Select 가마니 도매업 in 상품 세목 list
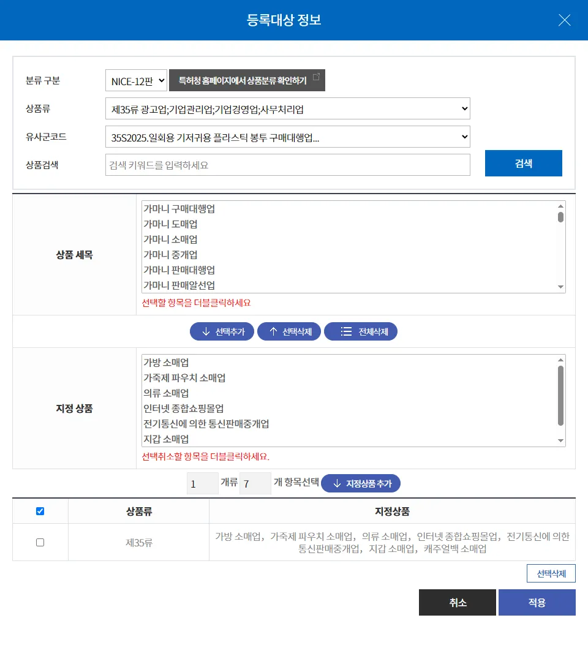588x645 pixels. point(171,224)
